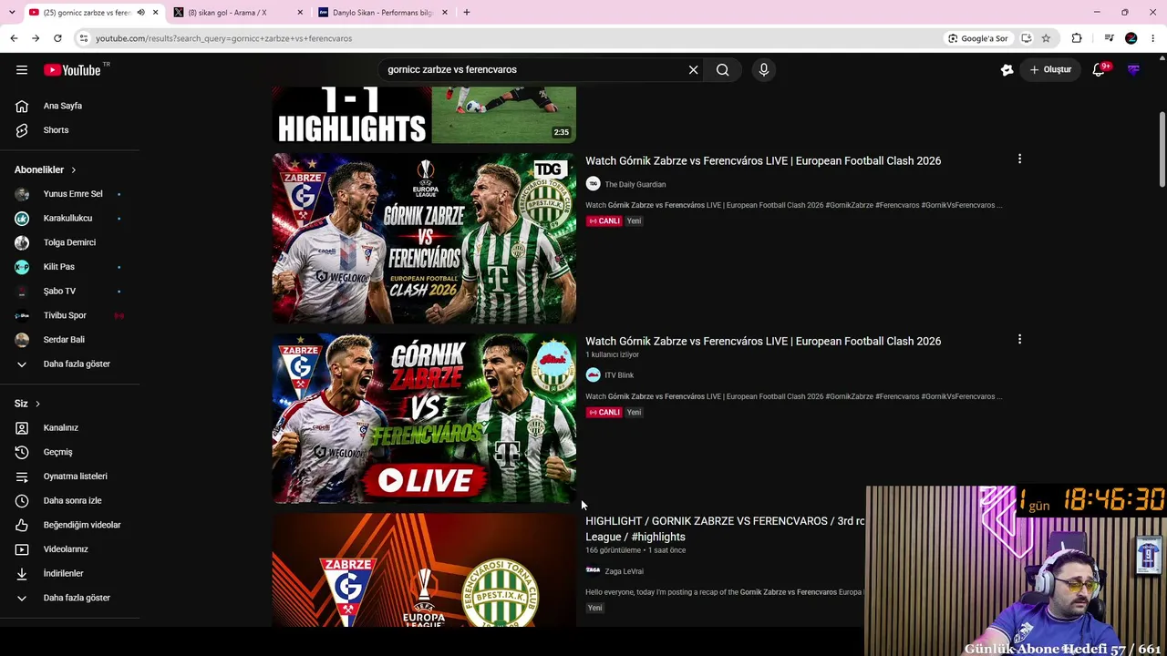Bookmark this page with the star icon
Viewport: 1167px width, 656px height.
(x=1046, y=38)
